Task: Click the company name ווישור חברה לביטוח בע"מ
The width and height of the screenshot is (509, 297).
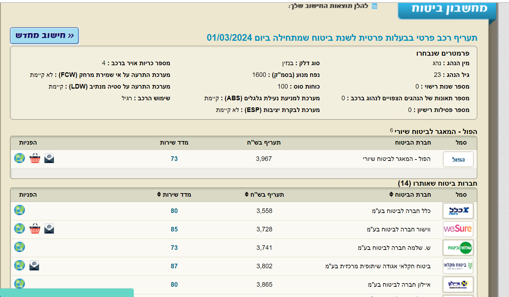Action: click(x=399, y=229)
